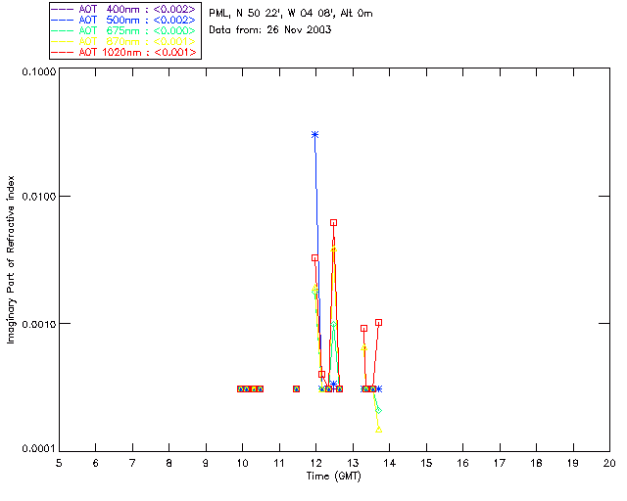Click the purple dashed line sample in legend

(63, 9)
